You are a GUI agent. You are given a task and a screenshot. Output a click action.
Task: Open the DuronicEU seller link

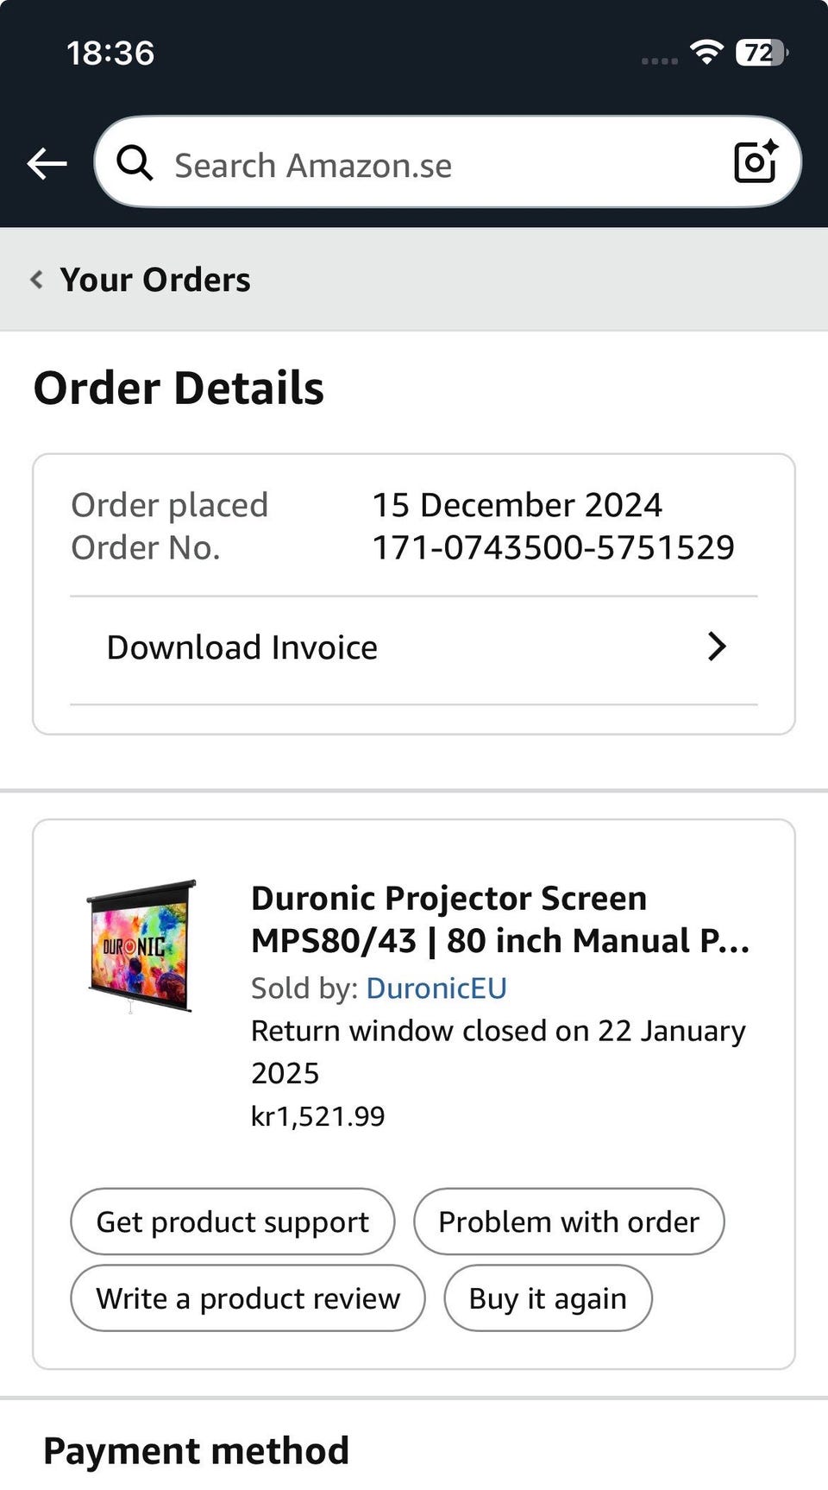point(436,988)
